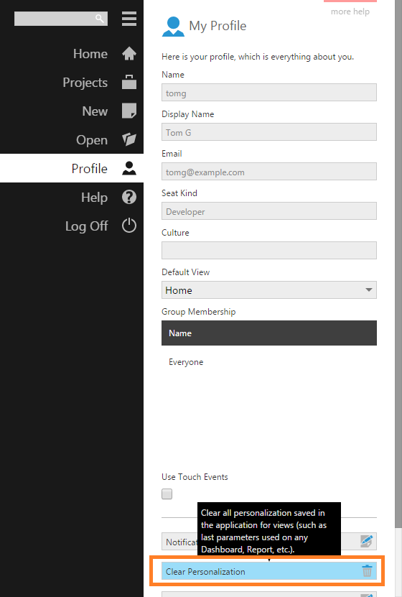Image resolution: width=402 pixels, height=597 pixels.
Task: Open the more help link
Action: point(350,11)
